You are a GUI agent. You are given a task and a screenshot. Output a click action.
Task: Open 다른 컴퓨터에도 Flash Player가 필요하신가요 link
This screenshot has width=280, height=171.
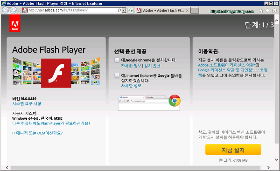point(51,123)
